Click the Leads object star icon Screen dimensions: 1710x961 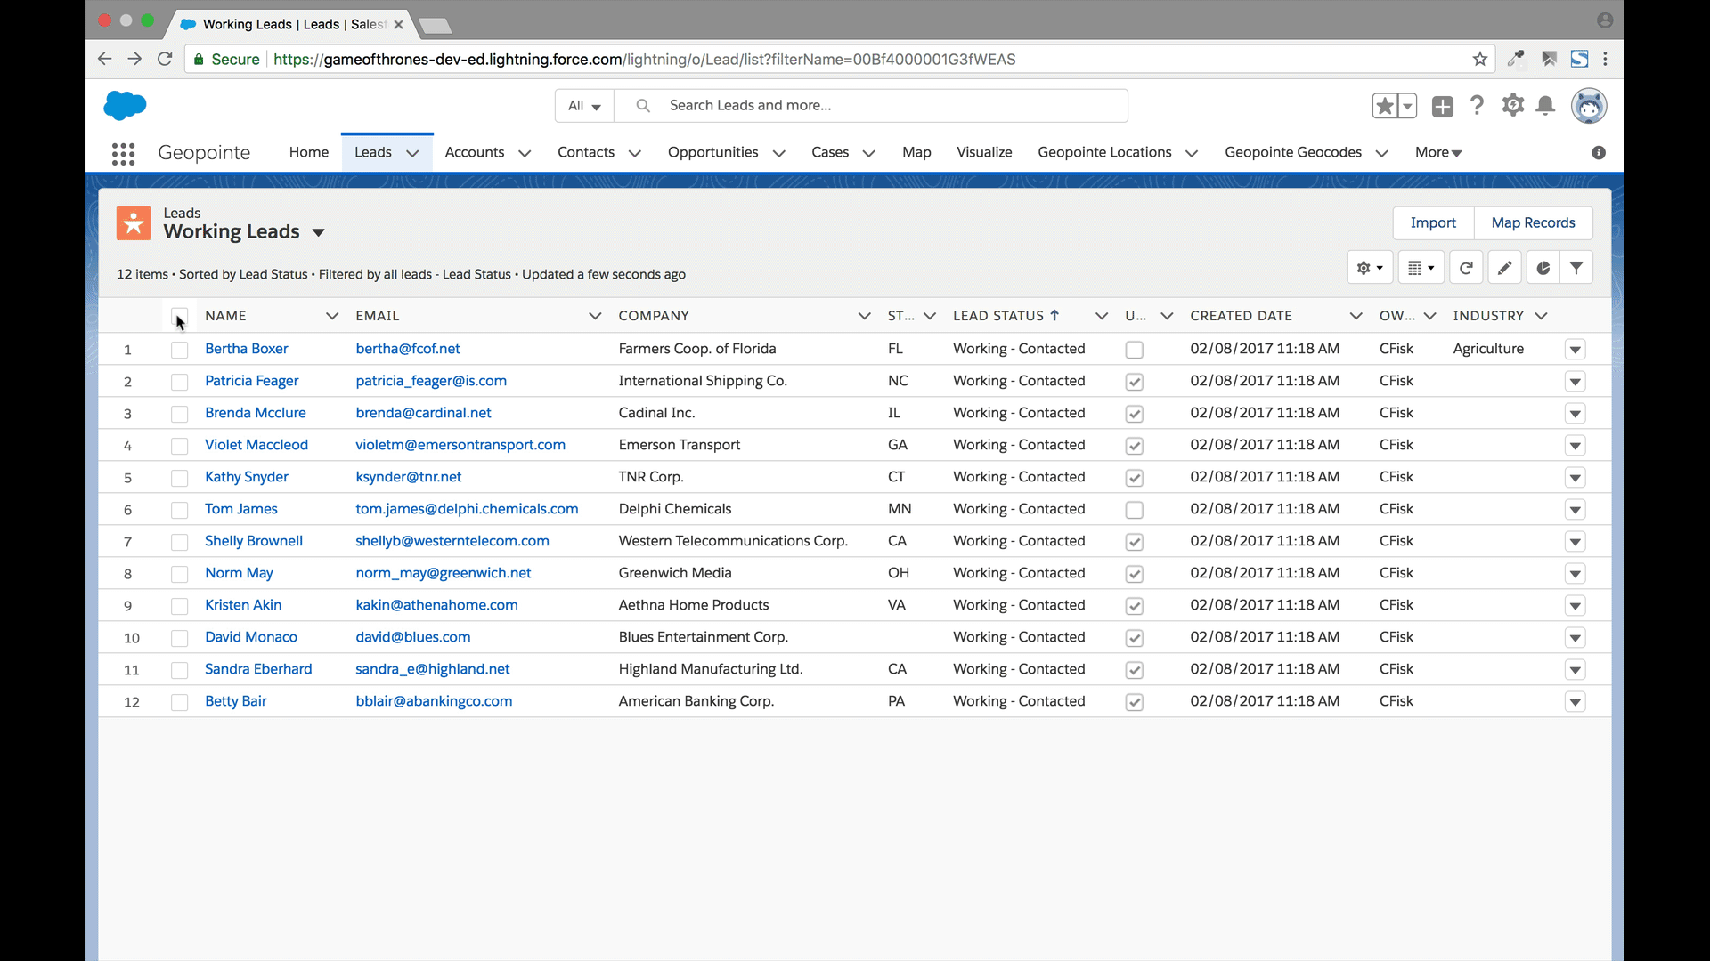click(134, 223)
